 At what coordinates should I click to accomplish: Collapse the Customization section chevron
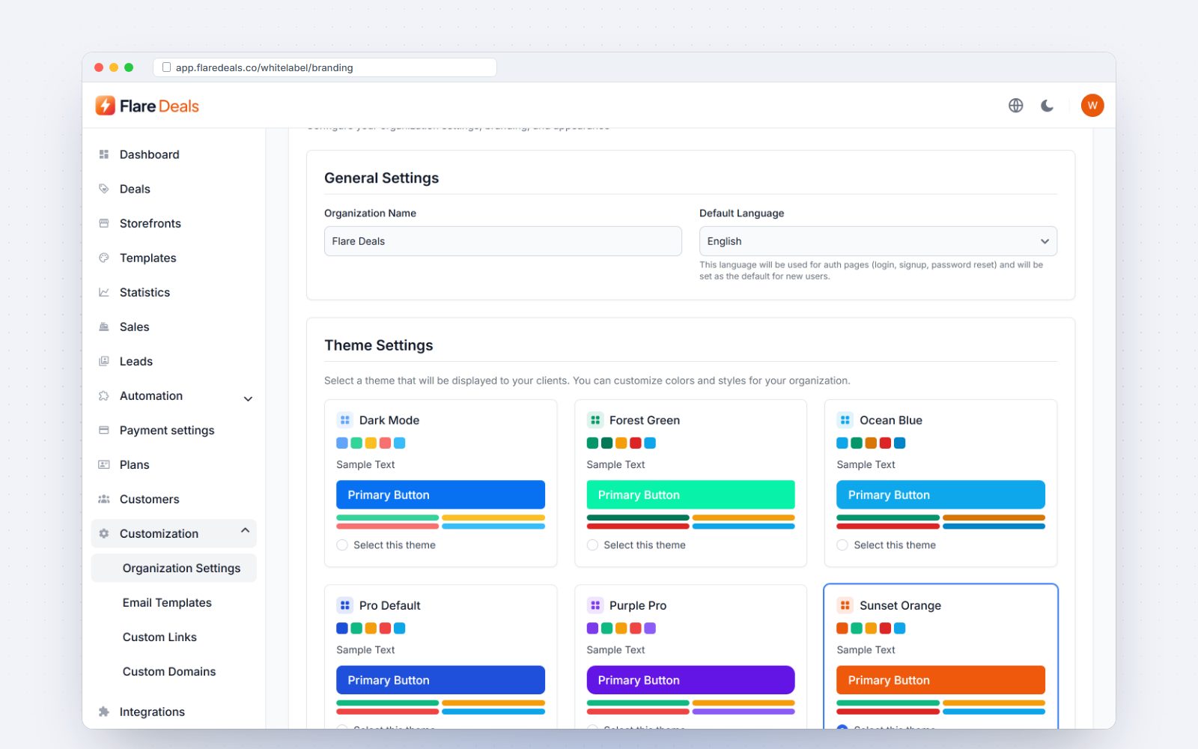click(245, 530)
